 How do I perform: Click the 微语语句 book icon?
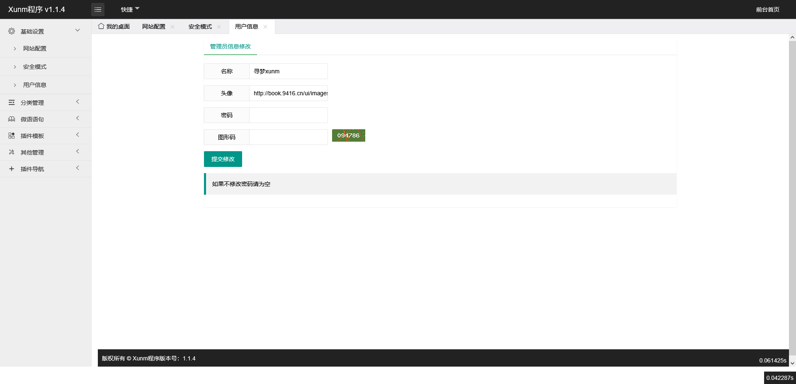(12, 119)
